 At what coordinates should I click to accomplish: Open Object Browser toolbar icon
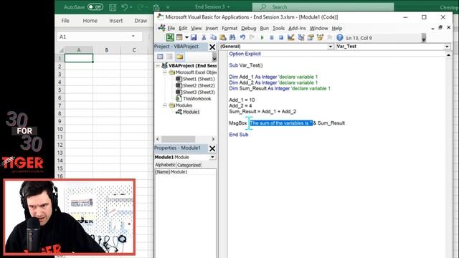pos(320,37)
